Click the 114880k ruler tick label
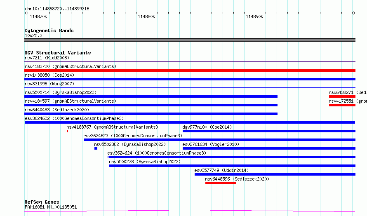The width and height of the screenshot is (367, 216). [146, 16]
